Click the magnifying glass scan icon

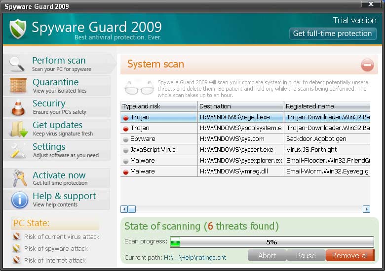pos(17,64)
